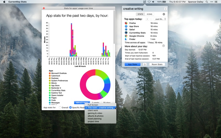Click the clock Thu 6:43:37 PM
221x138 pixels.
177,2
